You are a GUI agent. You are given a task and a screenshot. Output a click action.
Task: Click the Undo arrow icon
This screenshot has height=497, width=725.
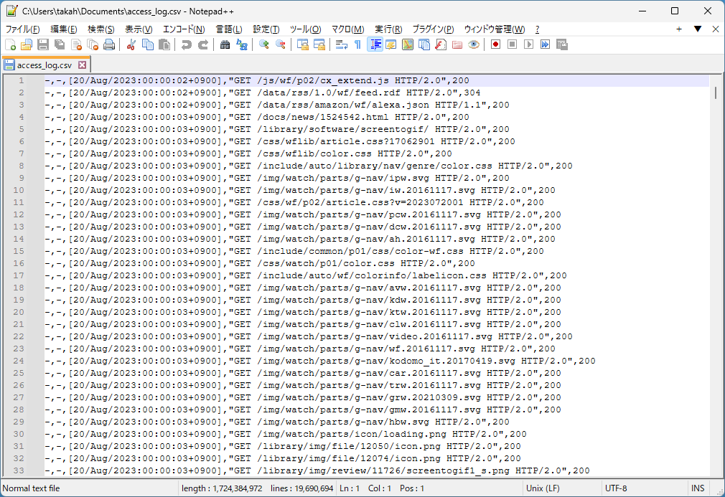click(185, 44)
